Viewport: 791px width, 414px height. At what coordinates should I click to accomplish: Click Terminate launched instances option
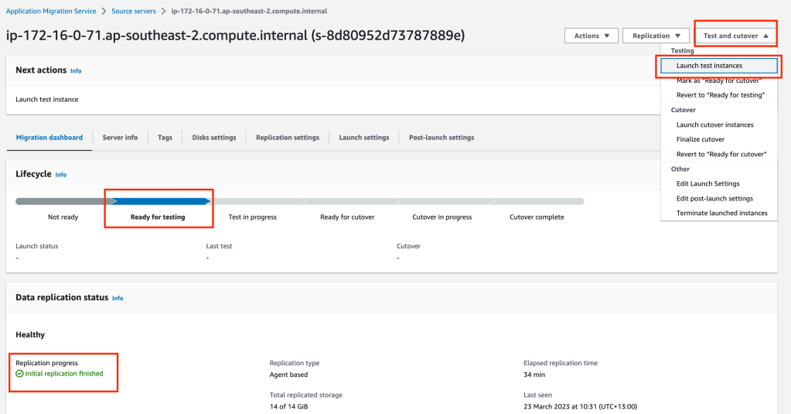coord(721,213)
